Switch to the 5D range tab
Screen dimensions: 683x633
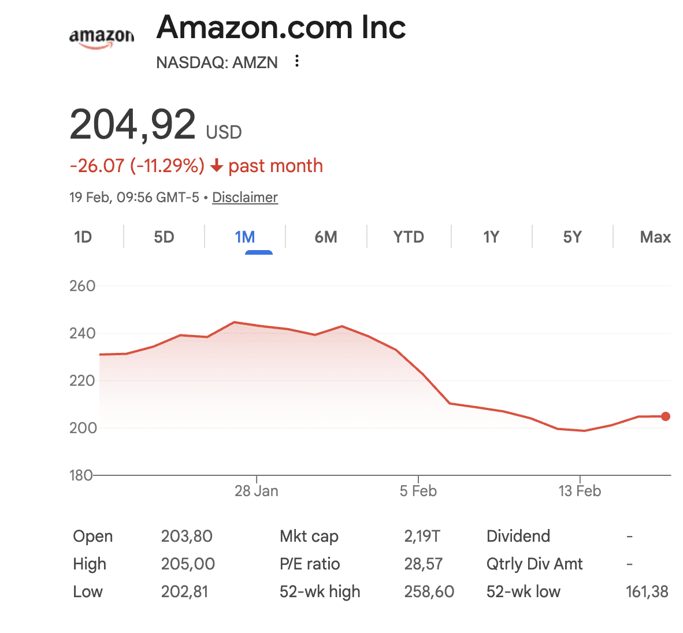[x=164, y=237]
